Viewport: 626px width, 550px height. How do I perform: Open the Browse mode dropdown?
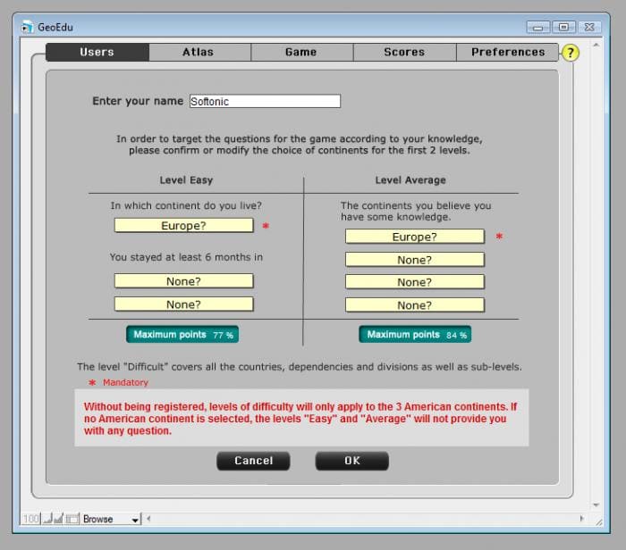point(111,519)
